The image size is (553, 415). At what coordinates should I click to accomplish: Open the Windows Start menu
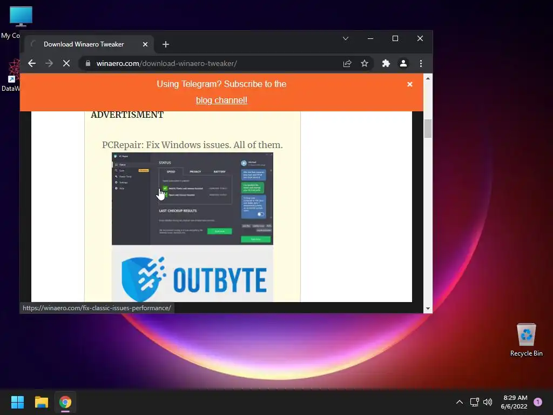point(17,402)
